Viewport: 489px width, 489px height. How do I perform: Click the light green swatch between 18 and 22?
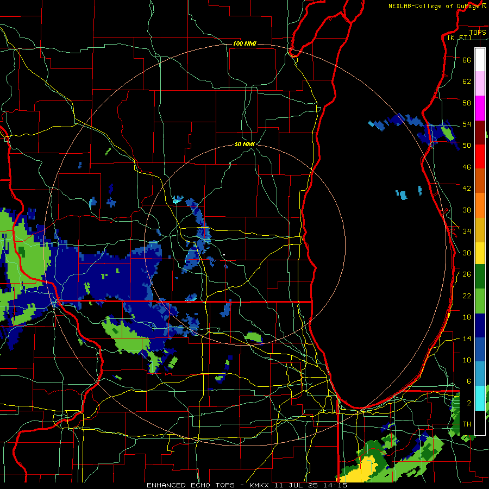tap(480, 301)
